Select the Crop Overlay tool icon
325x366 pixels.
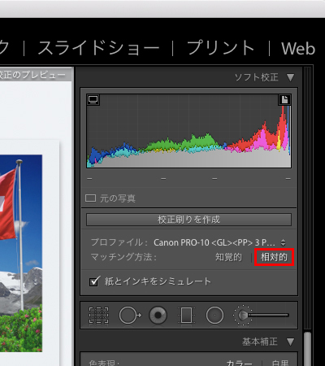[x=98, y=315]
